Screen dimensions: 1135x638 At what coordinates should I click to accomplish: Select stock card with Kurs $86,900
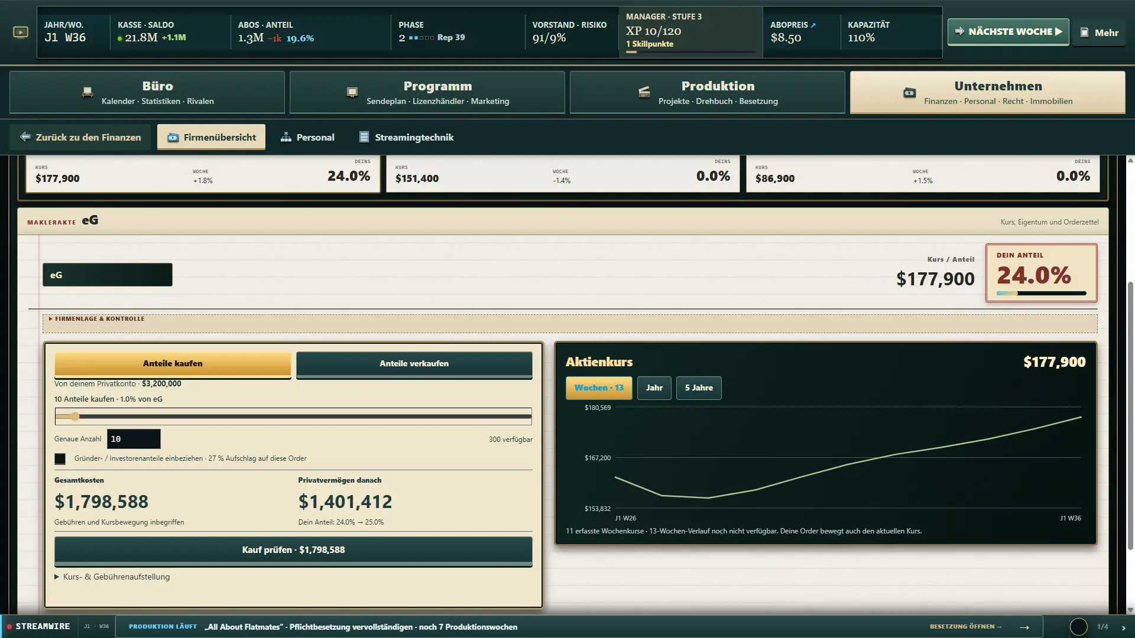click(923, 174)
